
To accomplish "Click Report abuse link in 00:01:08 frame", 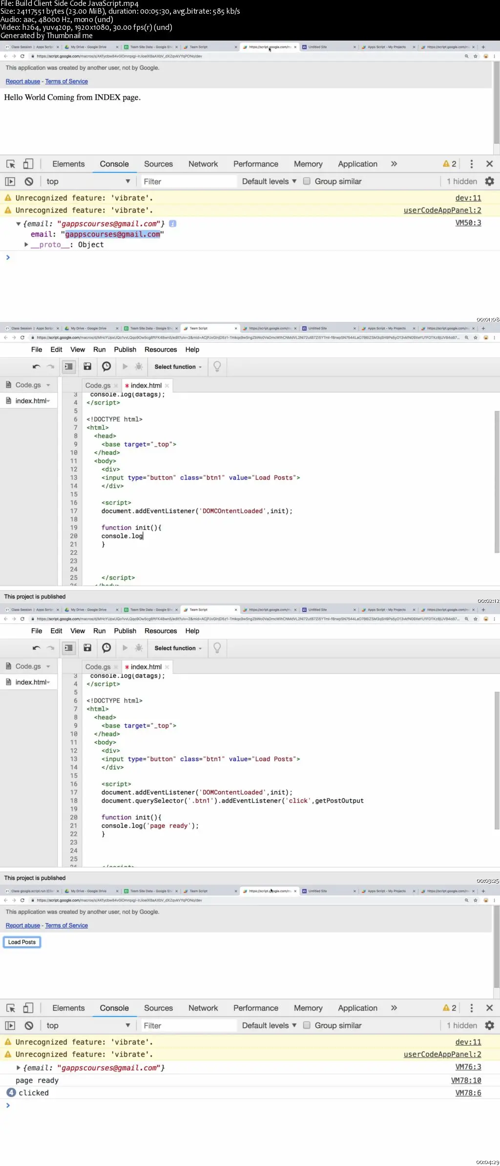I will [23, 82].
